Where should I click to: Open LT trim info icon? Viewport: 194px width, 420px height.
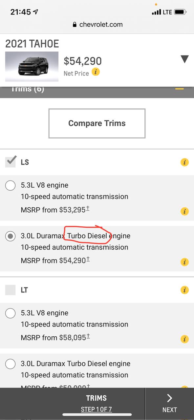[x=184, y=290]
